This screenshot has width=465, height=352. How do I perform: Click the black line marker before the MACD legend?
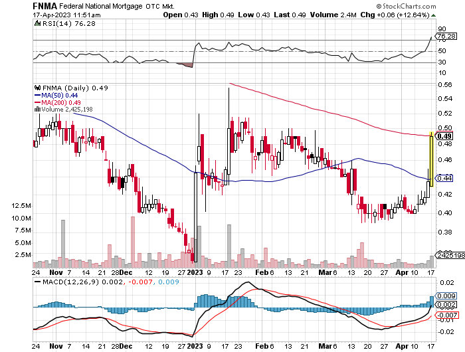[x=37, y=282]
